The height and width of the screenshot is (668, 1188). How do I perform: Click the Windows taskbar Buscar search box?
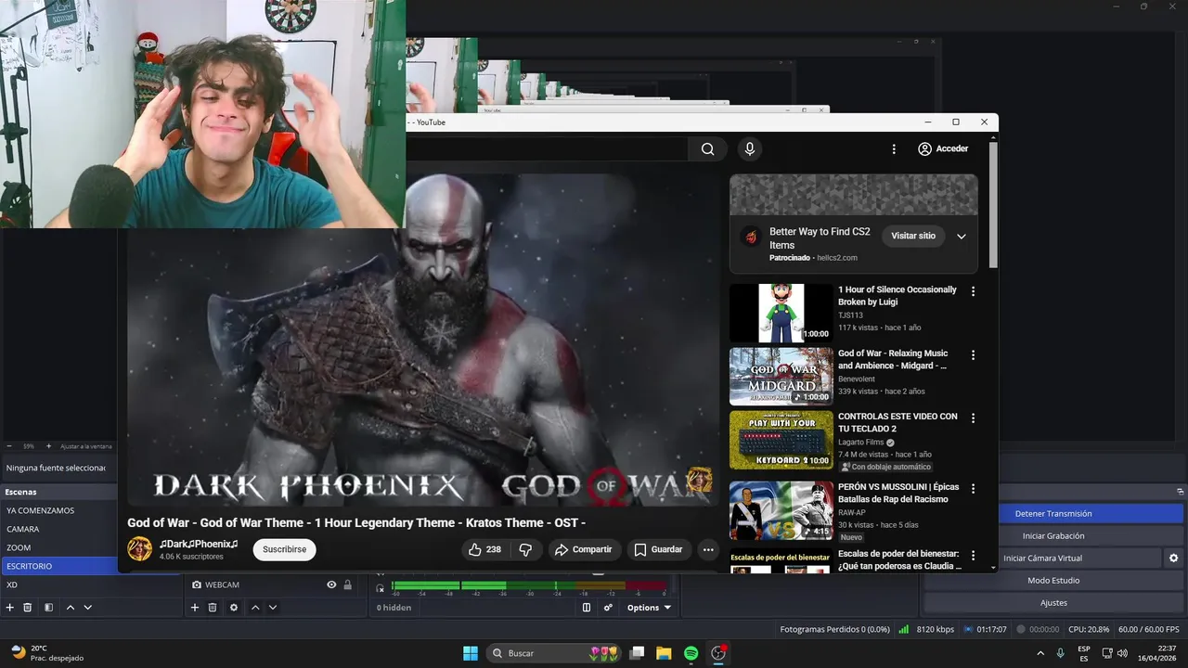[x=554, y=653]
